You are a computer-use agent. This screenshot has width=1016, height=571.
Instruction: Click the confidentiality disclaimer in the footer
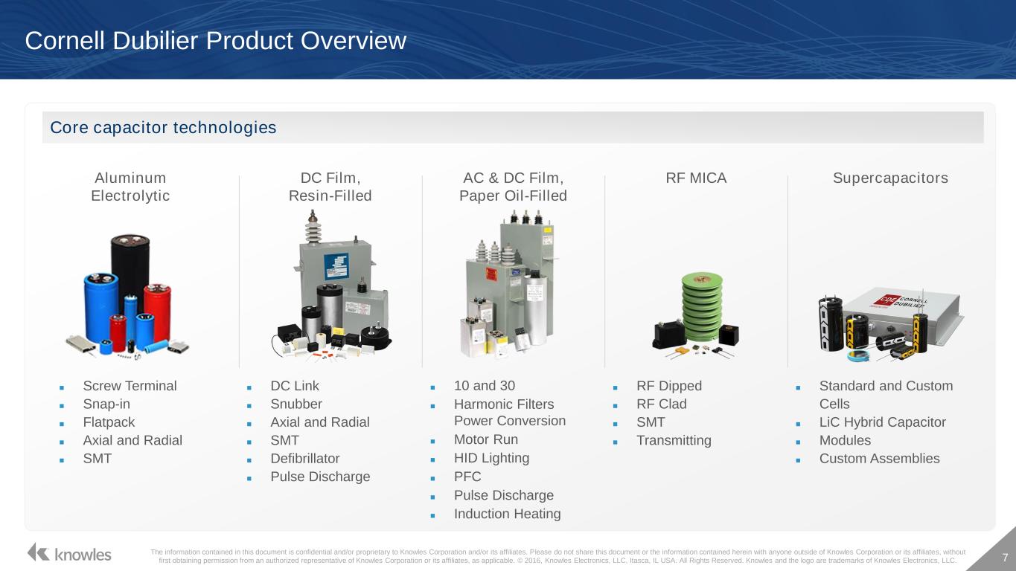[x=557, y=556]
